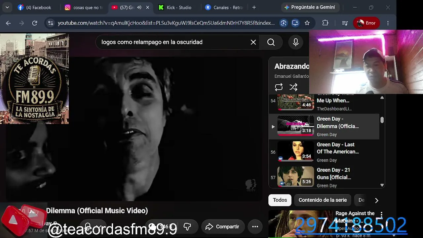The image size is (423, 238).
Task: Open the Chrome extensions puzzle icon
Action: click(326, 23)
